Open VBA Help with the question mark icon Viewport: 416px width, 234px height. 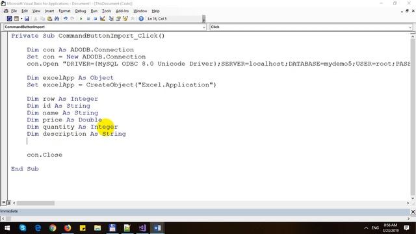141,19
